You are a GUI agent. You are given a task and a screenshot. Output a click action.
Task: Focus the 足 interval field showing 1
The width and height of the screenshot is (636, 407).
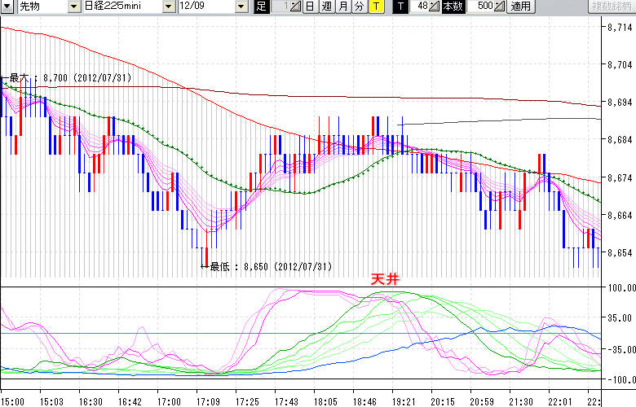tap(280, 6)
